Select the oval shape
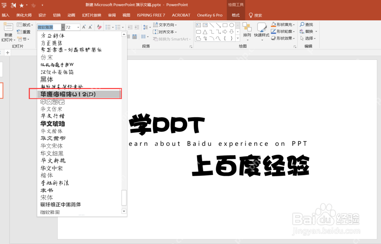 pos(232,25)
